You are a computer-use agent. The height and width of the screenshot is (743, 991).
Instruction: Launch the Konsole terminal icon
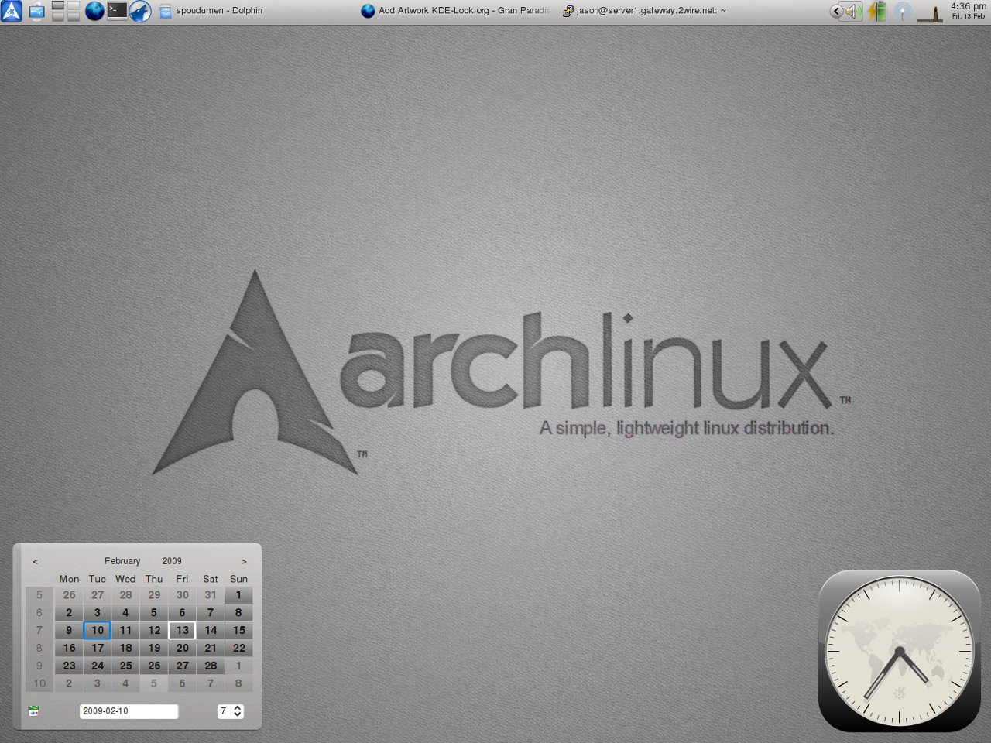117,11
